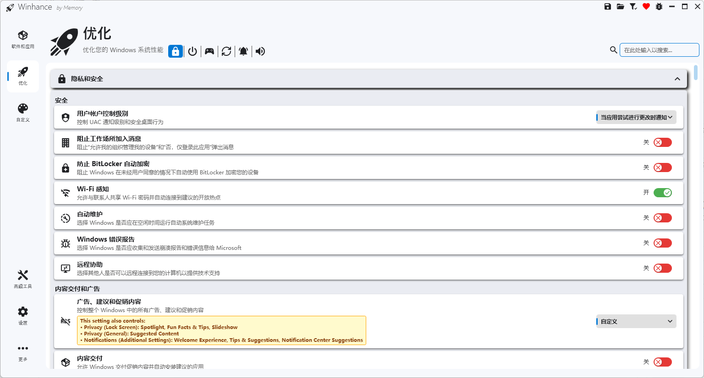Screen dimensions: 704x378
Task: Collapse the 隐私和安全 section
Action: (677, 78)
